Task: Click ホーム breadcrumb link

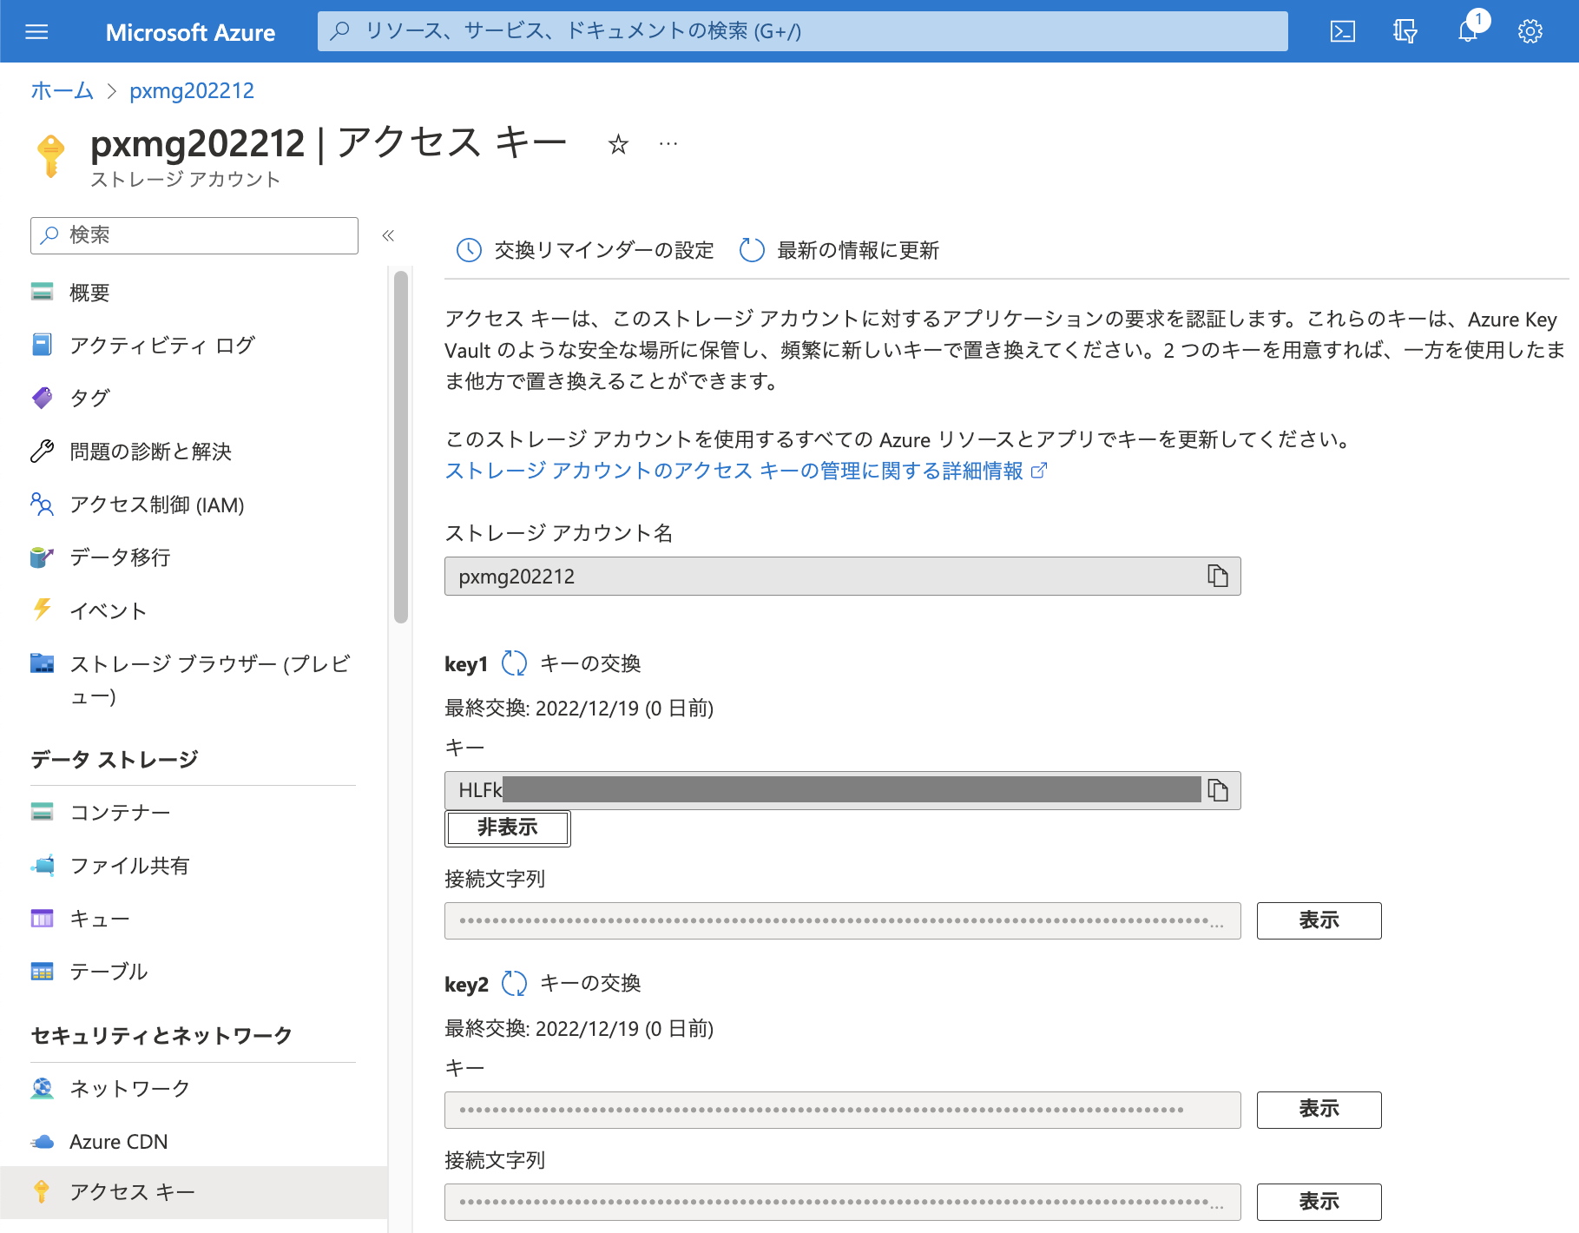Action: pyautogui.click(x=62, y=90)
